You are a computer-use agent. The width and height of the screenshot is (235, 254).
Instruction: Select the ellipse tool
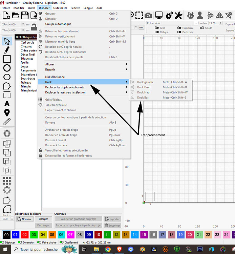pos(7,68)
